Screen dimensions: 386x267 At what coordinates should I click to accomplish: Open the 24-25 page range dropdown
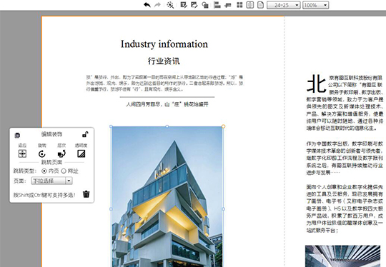[x=283, y=5]
